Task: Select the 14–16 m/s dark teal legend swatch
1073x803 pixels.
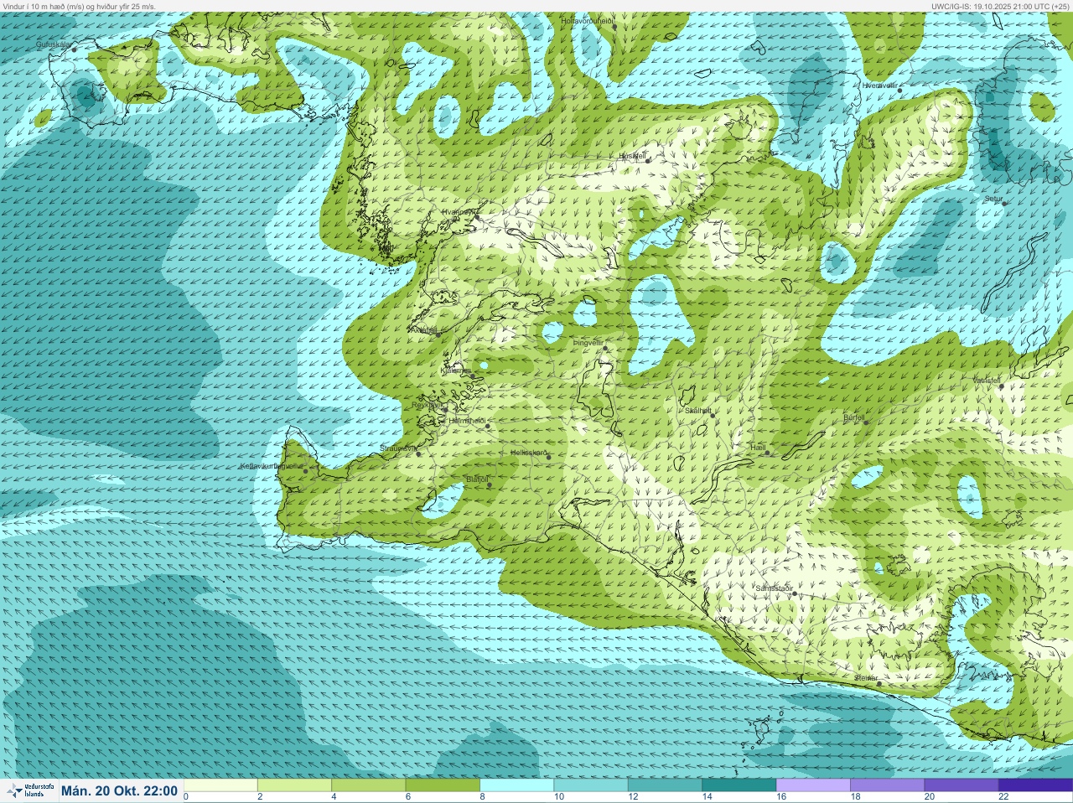Action: click(739, 785)
